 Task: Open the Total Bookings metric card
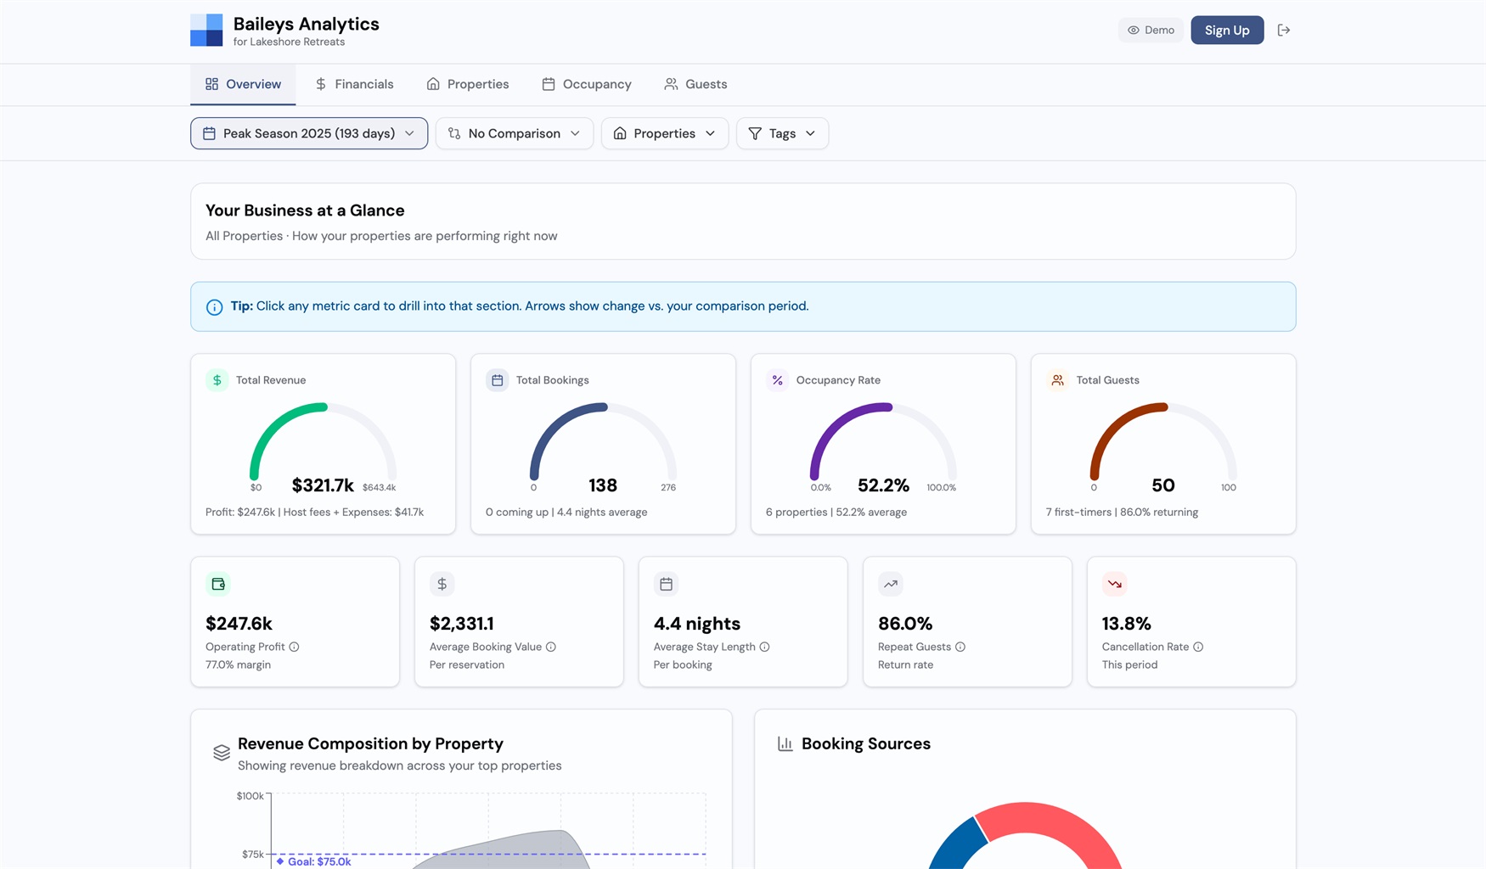[x=603, y=444]
